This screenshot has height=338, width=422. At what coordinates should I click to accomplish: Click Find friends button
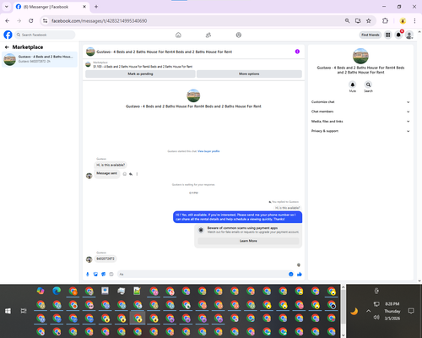click(371, 35)
